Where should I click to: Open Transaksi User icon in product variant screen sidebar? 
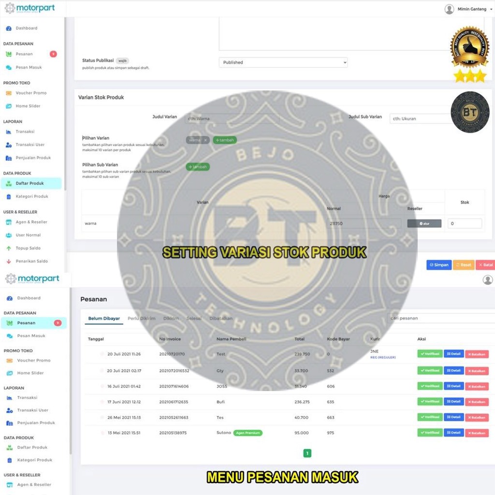(x=9, y=145)
